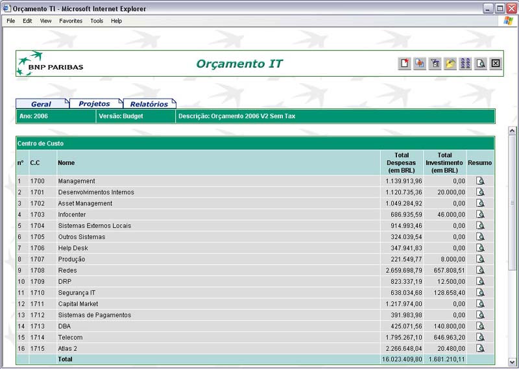Select the Asset Management name
Viewport: 519px width, 369px height.
tap(85, 203)
